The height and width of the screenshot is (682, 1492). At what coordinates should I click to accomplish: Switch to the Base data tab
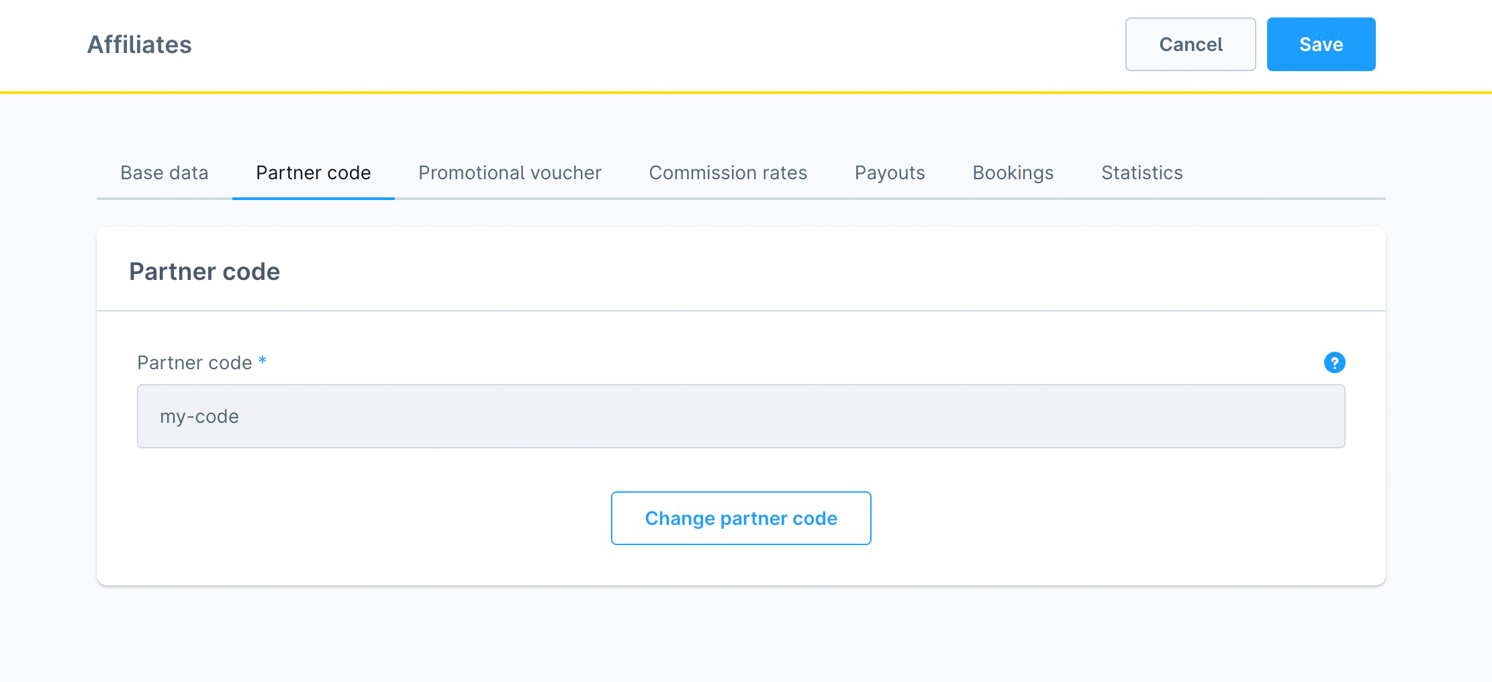165,173
